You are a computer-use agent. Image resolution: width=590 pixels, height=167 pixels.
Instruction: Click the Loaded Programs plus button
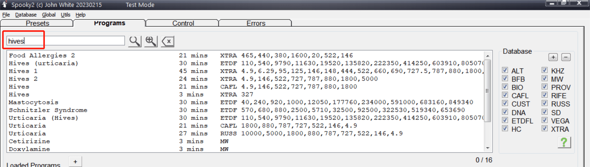[x=75, y=162]
